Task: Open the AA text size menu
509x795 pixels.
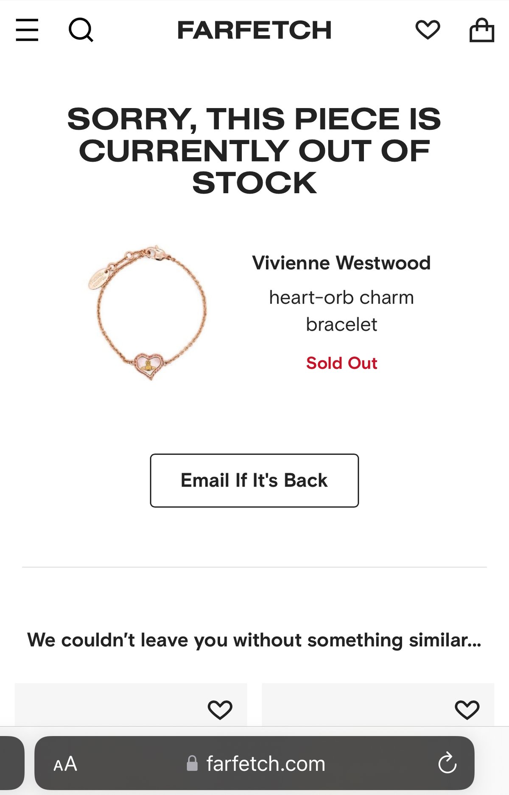Action: (x=65, y=764)
